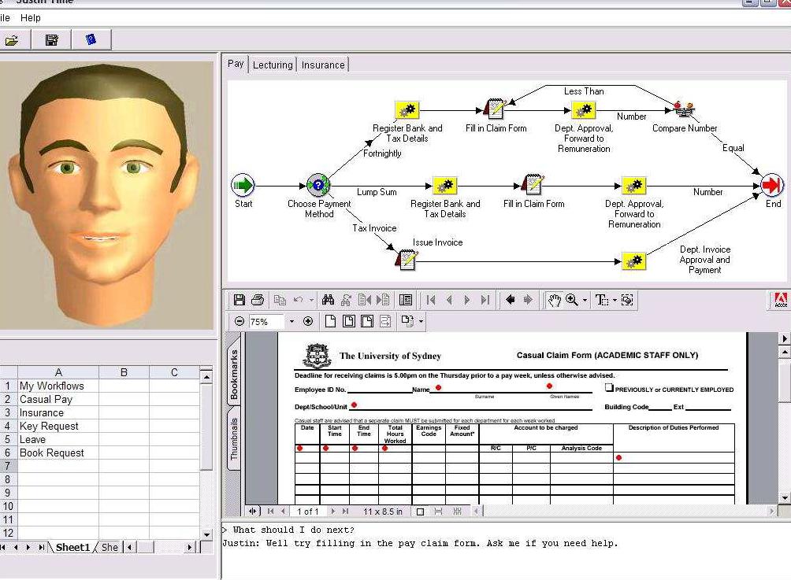791x580 pixels.
Task: Click the Dept. Invoice Approval gear icon
Action: 633,261
